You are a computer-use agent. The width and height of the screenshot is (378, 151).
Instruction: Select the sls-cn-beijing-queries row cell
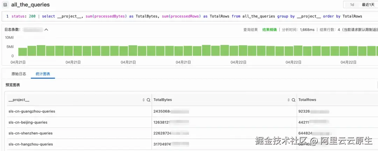point(28,122)
